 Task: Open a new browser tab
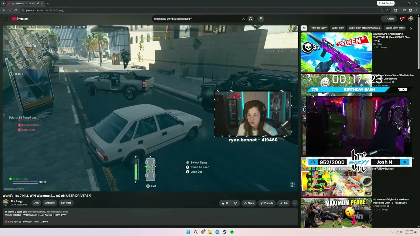pyautogui.click(x=48, y=3)
